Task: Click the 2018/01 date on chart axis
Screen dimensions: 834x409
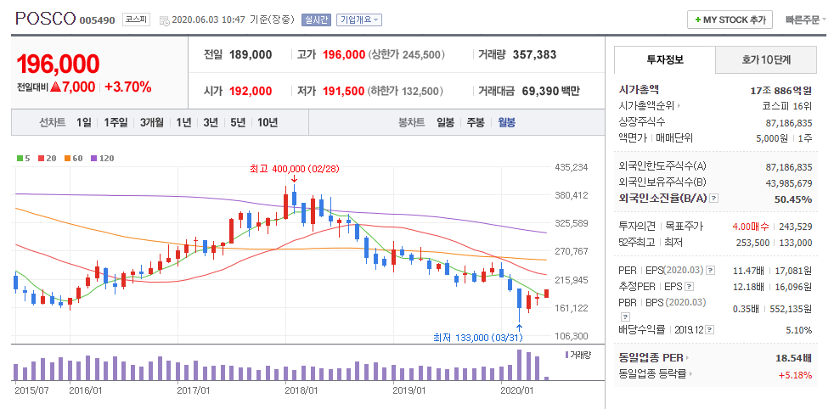Action: click(301, 389)
